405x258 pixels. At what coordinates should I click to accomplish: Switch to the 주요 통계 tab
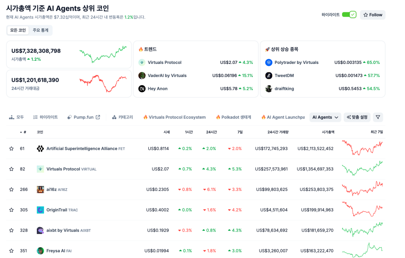(x=41, y=30)
